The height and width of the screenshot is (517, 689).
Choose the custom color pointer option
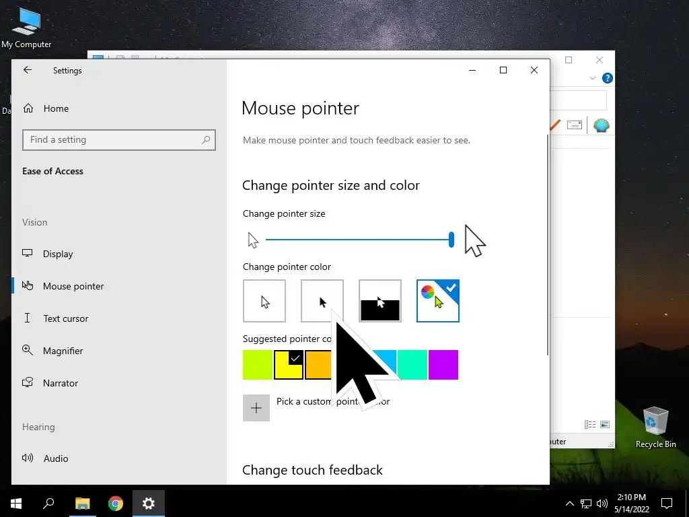pos(438,301)
